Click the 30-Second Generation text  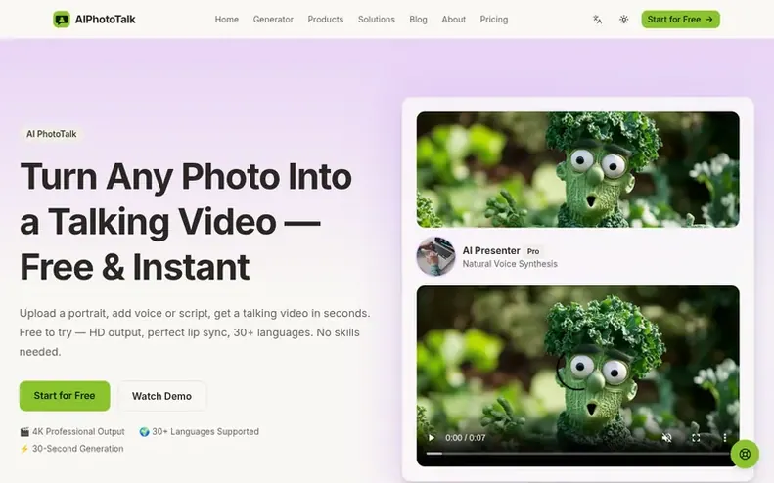tap(78, 449)
